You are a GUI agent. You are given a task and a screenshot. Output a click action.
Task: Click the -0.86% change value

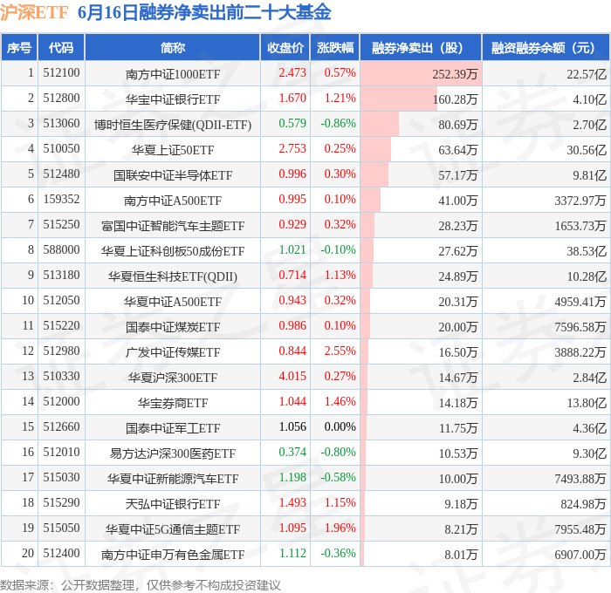338,124
